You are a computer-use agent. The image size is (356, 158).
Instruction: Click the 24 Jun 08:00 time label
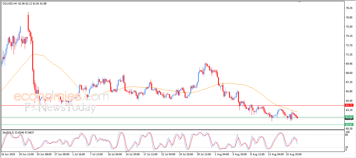click(44, 154)
